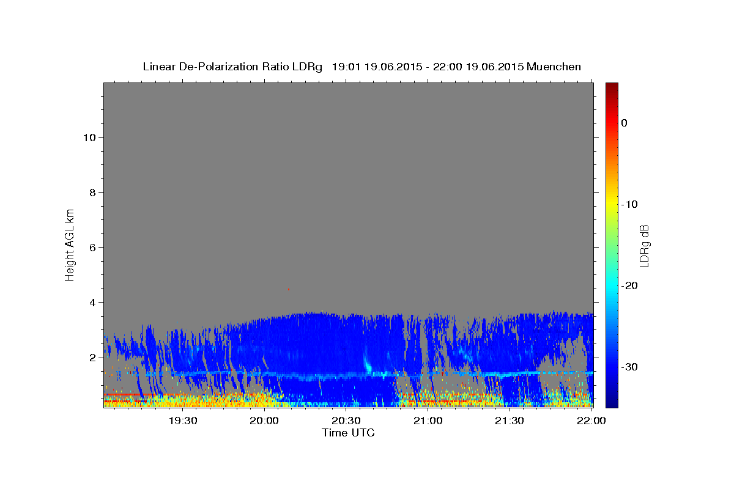This screenshot has width=734, height=489.
Task: Click the date range '19:01 19.06.2015 - 22:00 19.06.2015'
Action: coord(428,67)
